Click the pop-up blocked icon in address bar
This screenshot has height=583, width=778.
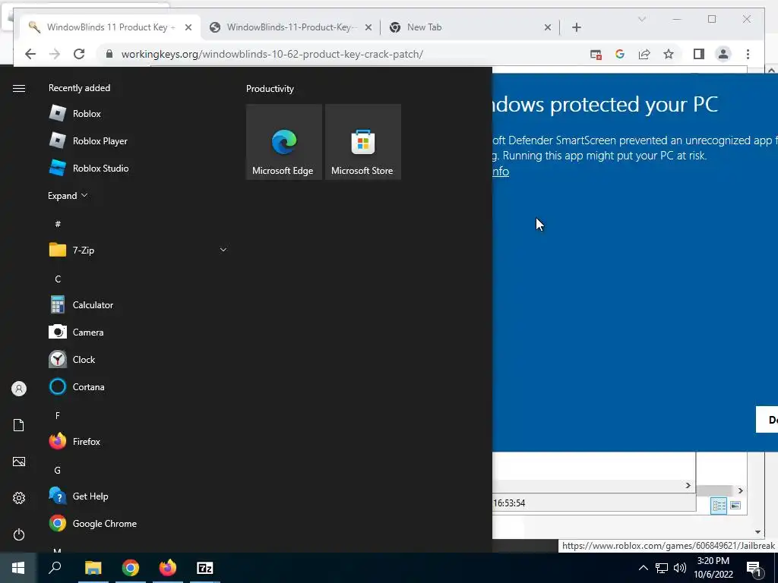(596, 54)
